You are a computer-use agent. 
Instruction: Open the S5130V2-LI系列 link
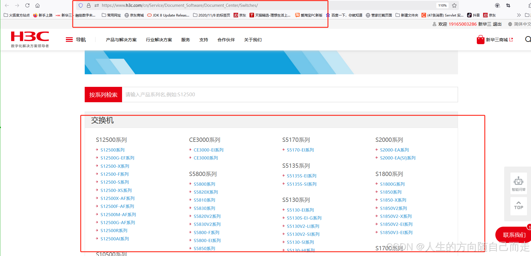[303, 226]
